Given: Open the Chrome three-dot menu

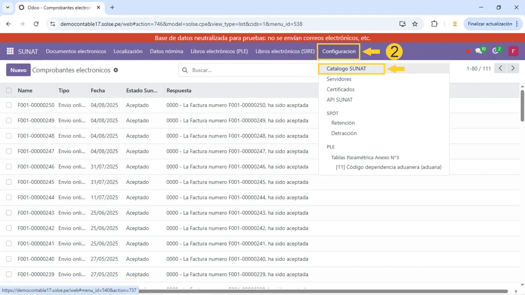Looking at the screenshot, I should (x=517, y=24).
